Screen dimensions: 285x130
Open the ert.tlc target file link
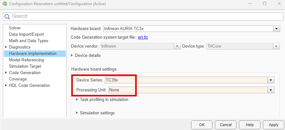click(143, 37)
